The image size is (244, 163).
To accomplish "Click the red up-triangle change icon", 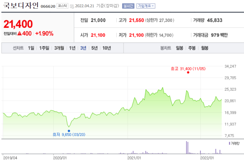I will [x=20, y=33].
